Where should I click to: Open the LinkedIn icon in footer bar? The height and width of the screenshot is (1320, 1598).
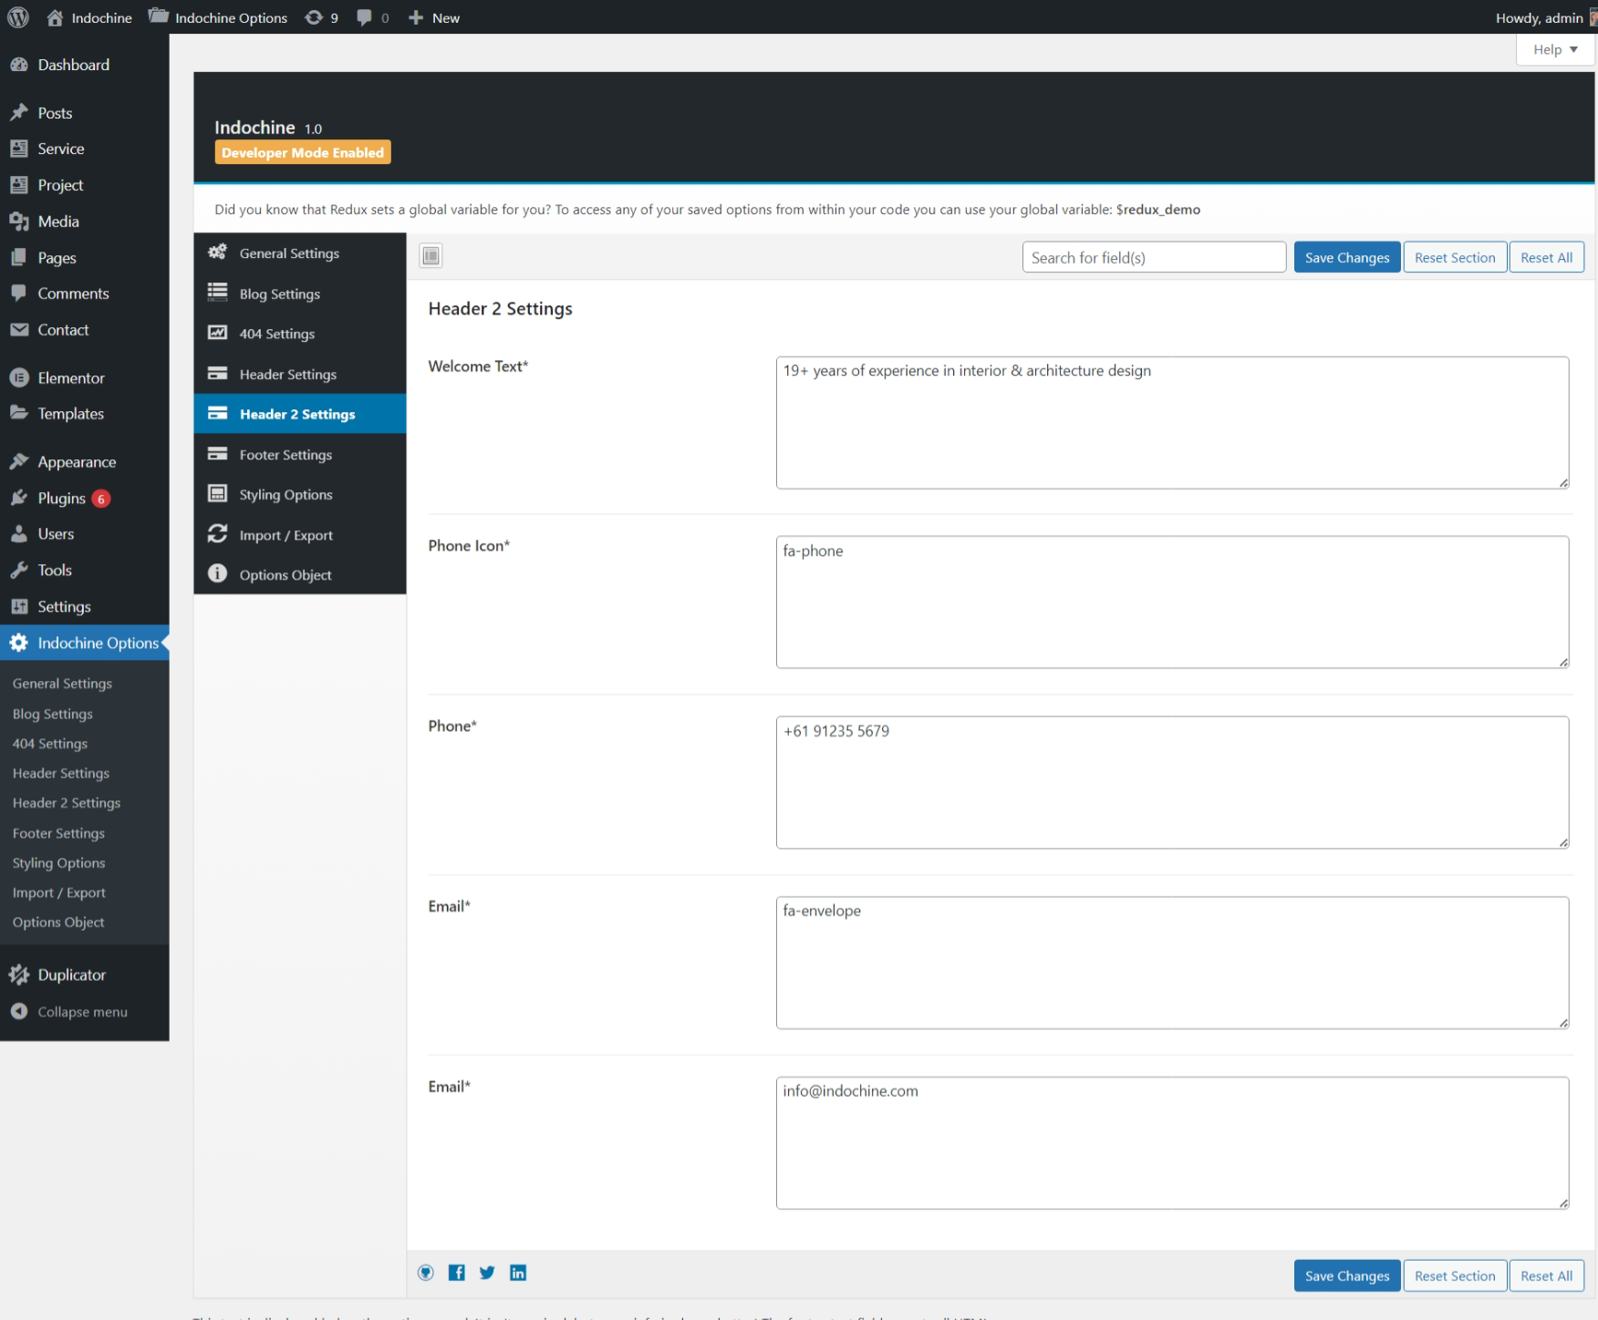click(518, 1273)
